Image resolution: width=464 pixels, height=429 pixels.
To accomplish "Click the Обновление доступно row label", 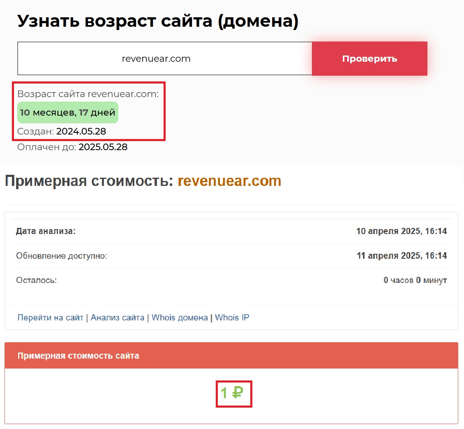I will click(62, 256).
